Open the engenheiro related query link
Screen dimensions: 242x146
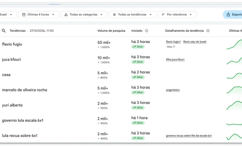click(x=173, y=90)
